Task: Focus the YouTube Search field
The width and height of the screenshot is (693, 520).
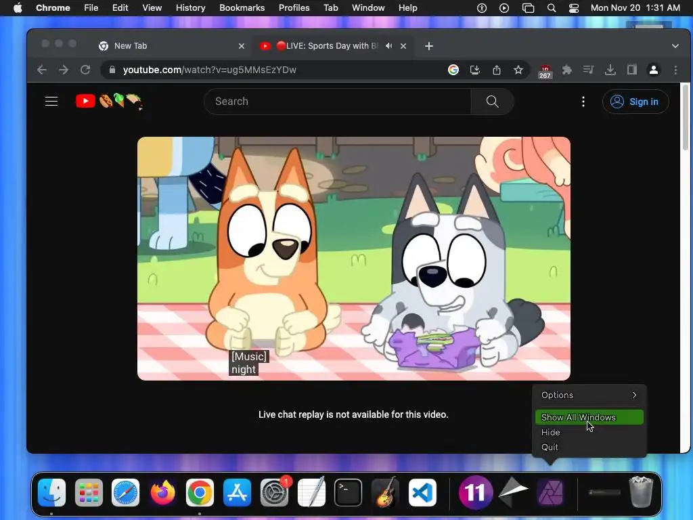Action: tap(338, 102)
